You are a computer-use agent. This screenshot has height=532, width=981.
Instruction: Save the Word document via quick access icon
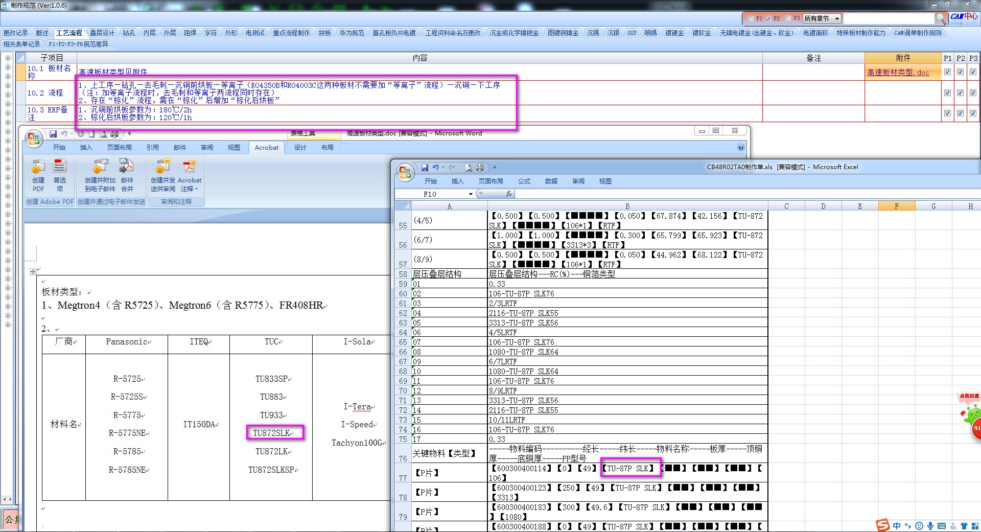(x=53, y=134)
